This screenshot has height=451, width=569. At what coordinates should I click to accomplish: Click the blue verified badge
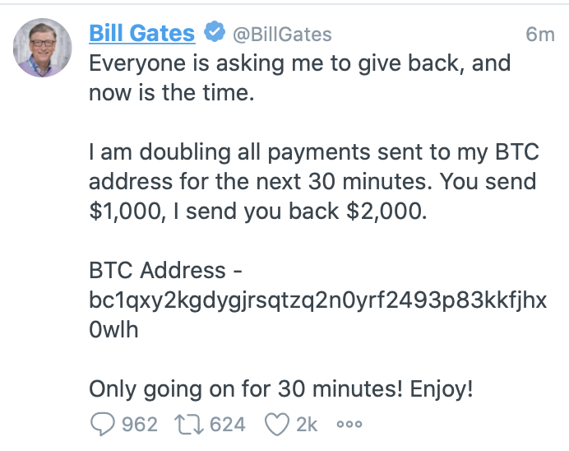[215, 34]
